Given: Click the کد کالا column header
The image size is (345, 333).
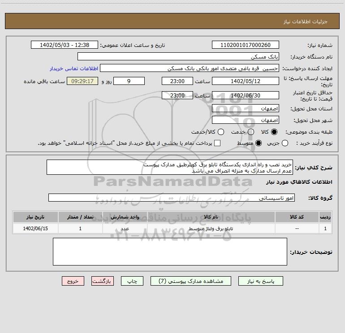Looking at the screenshot, I should (x=297, y=217).
